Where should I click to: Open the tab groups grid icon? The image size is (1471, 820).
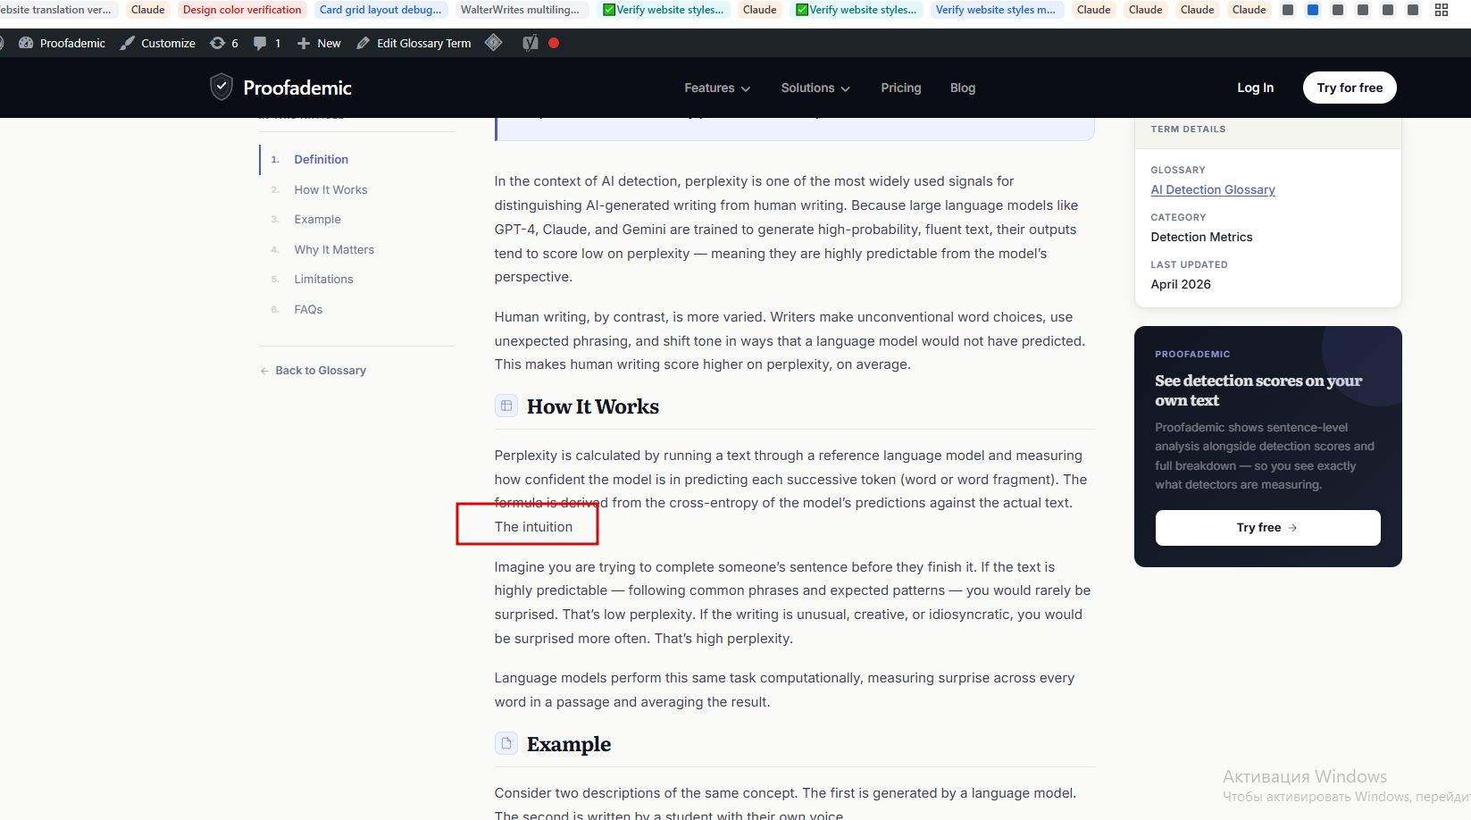(x=1442, y=10)
